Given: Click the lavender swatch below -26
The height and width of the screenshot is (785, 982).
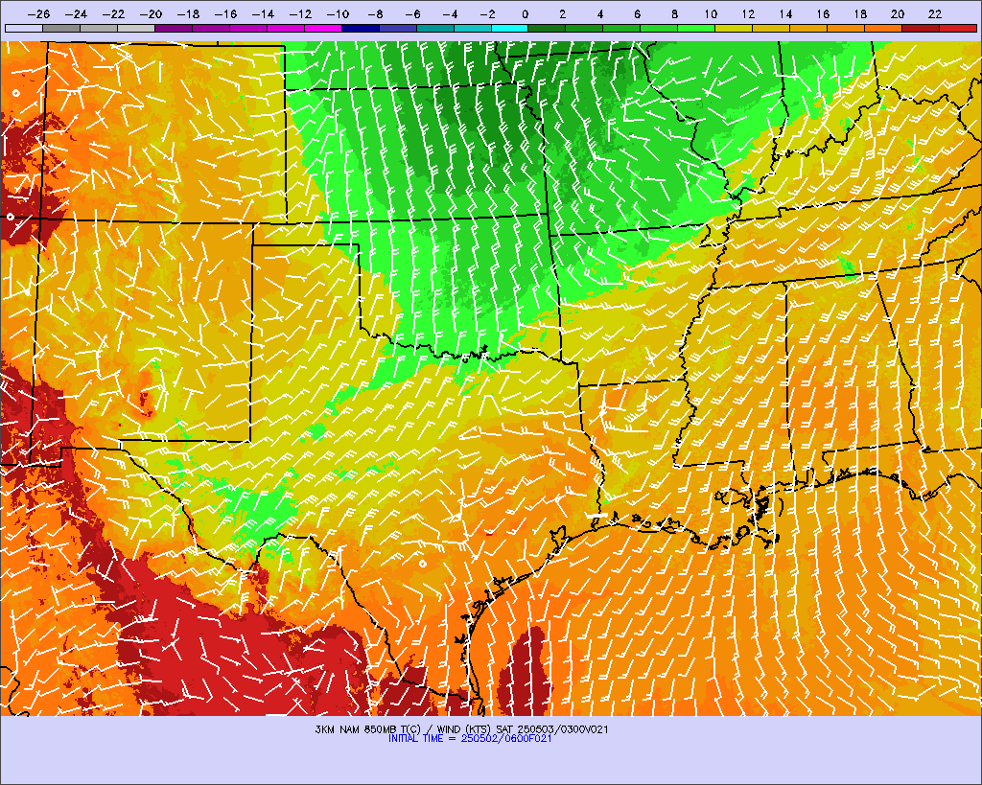Looking at the screenshot, I should coord(24,28).
